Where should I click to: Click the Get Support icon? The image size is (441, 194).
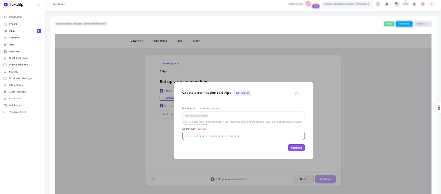click(5, 105)
